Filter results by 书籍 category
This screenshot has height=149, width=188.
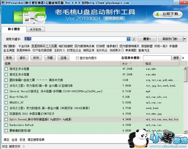[x=50, y=58]
